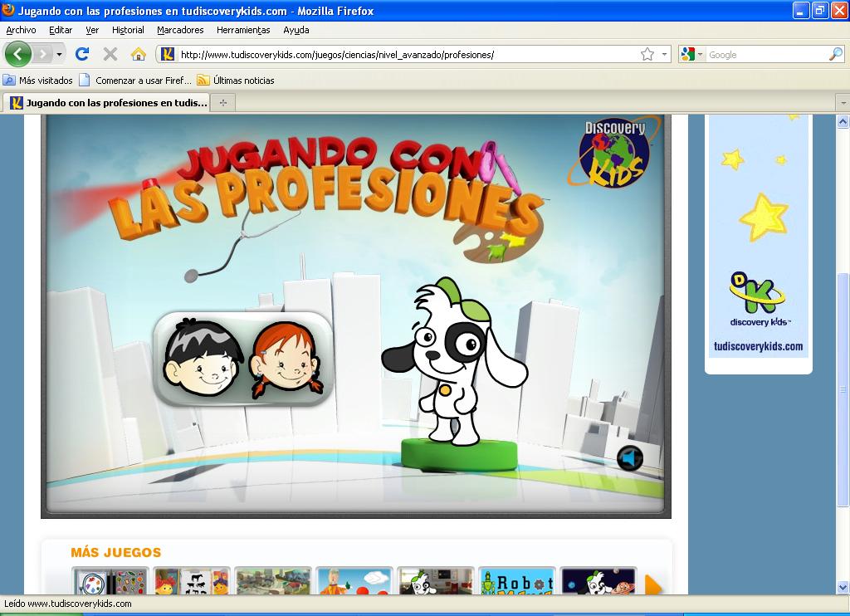Click the scrollbar down arrow
Image resolution: width=850 pixels, height=616 pixels.
point(843,587)
